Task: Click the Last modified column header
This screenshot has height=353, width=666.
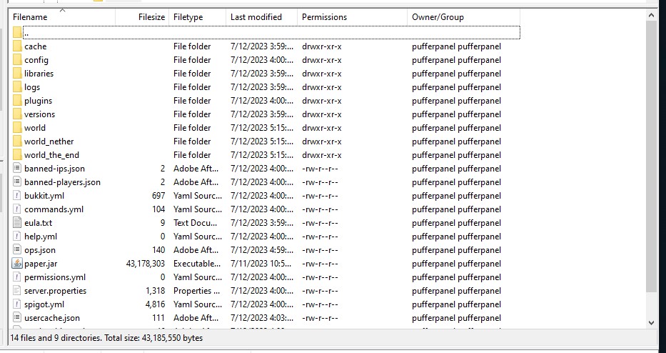Action: pyautogui.click(x=256, y=16)
